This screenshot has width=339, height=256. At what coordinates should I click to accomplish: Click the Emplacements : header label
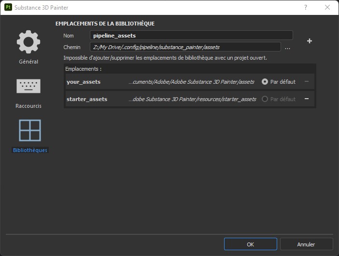(x=84, y=69)
